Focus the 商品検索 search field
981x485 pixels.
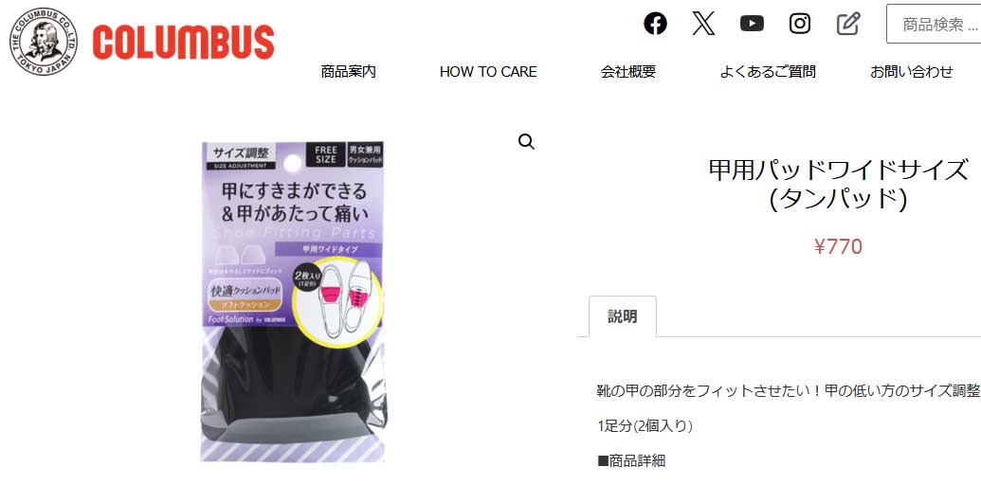(x=934, y=25)
